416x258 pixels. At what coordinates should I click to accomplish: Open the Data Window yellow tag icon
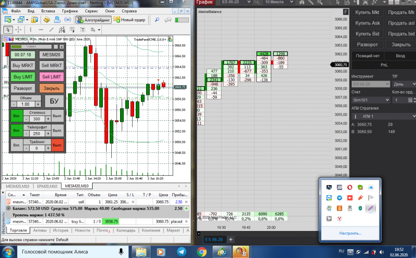(x=47, y=20)
